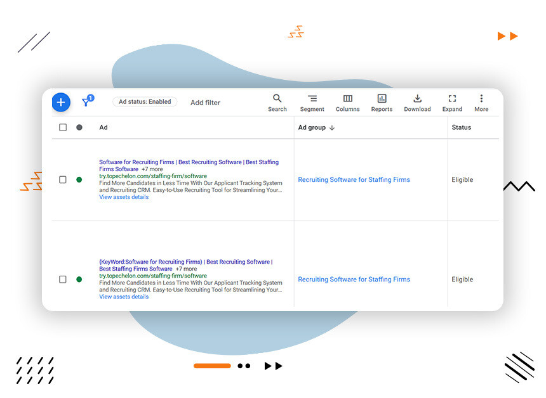Select the Ad column header

coord(103,127)
